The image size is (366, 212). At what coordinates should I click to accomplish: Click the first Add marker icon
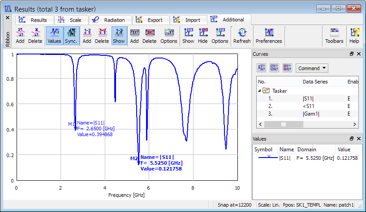(x=20, y=35)
